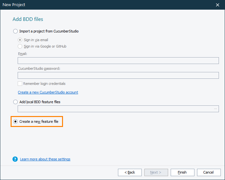Select Create a new feature file option

(15, 122)
